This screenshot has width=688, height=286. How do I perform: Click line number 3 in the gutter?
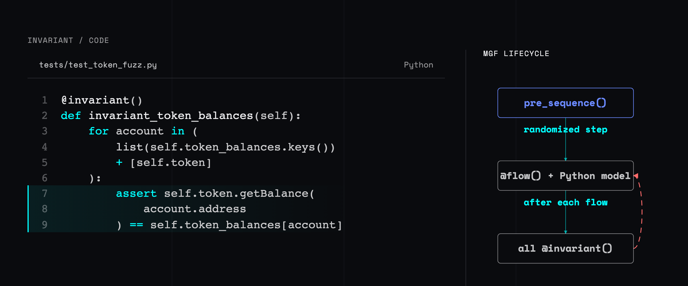click(45, 131)
